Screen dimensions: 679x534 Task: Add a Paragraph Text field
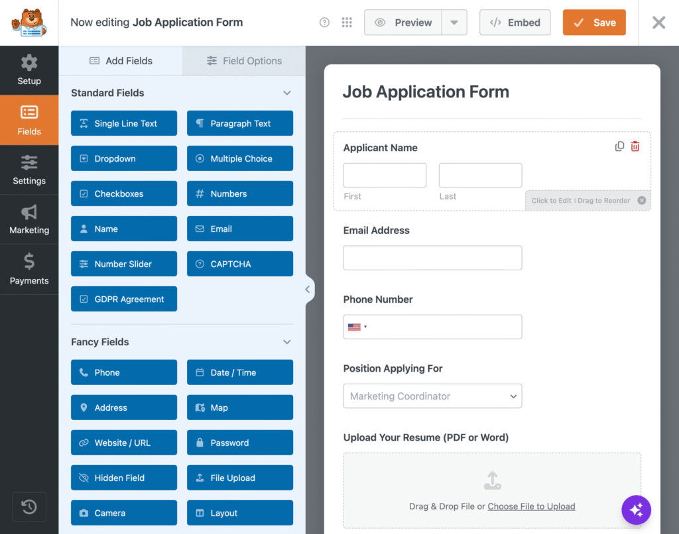(x=240, y=123)
